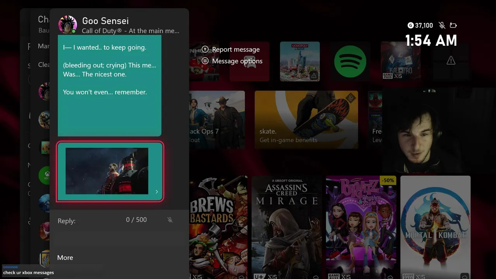Image resolution: width=496 pixels, height=279 pixels.
Task: Click the Xbox logo chat entry
Action: click(x=45, y=175)
